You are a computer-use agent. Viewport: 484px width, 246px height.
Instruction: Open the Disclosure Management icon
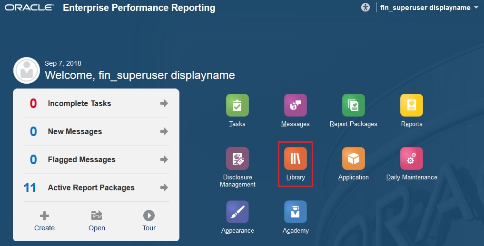point(237,158)
